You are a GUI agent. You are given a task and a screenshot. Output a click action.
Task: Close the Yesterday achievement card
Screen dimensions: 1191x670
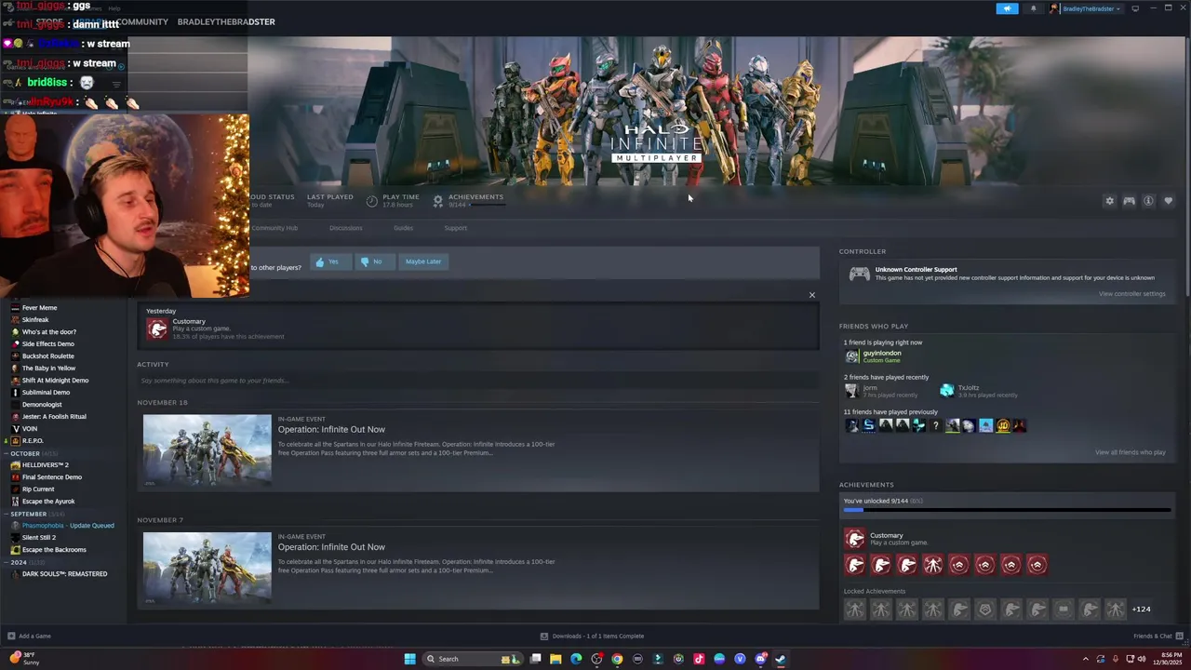pos(811,295)
